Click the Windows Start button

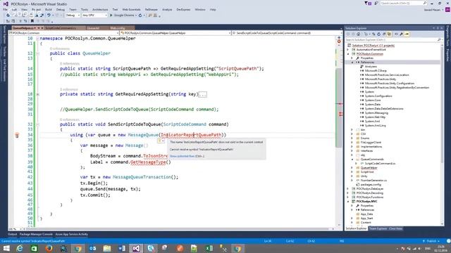click(x=6, y=248)
